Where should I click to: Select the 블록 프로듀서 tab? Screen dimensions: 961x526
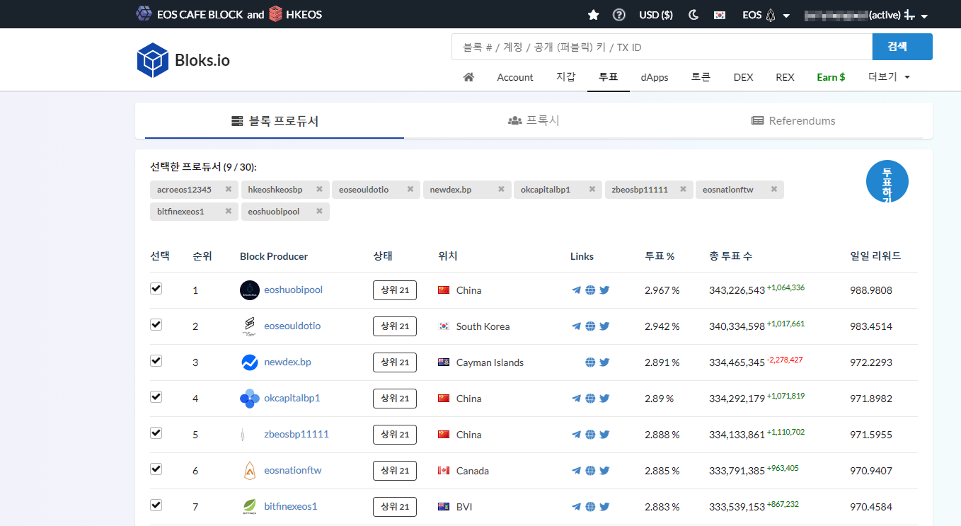coord(275,120)
